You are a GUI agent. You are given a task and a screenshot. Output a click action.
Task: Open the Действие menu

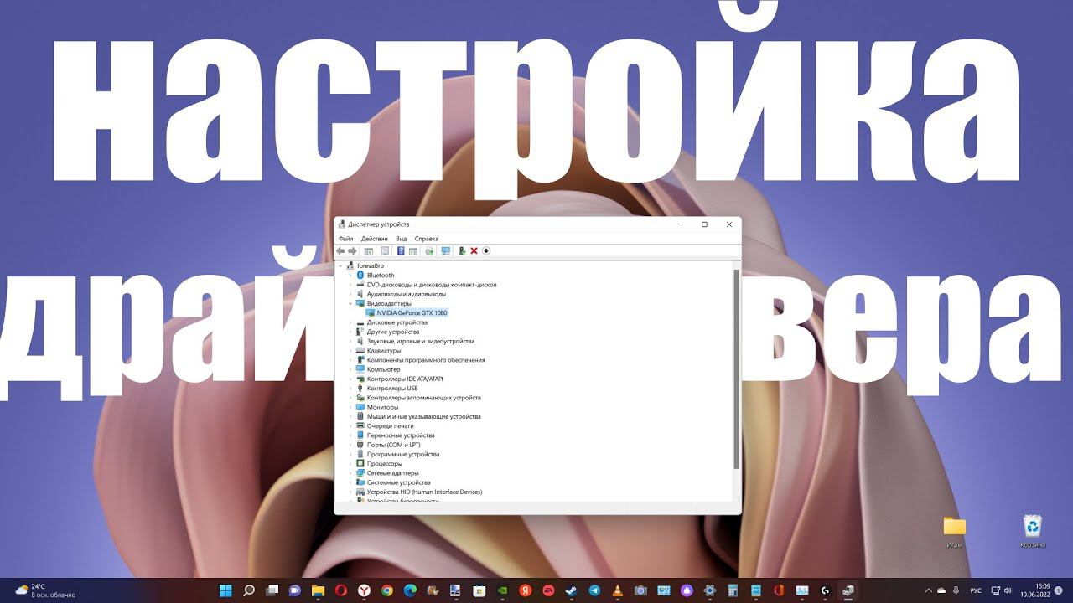(375, 239)
